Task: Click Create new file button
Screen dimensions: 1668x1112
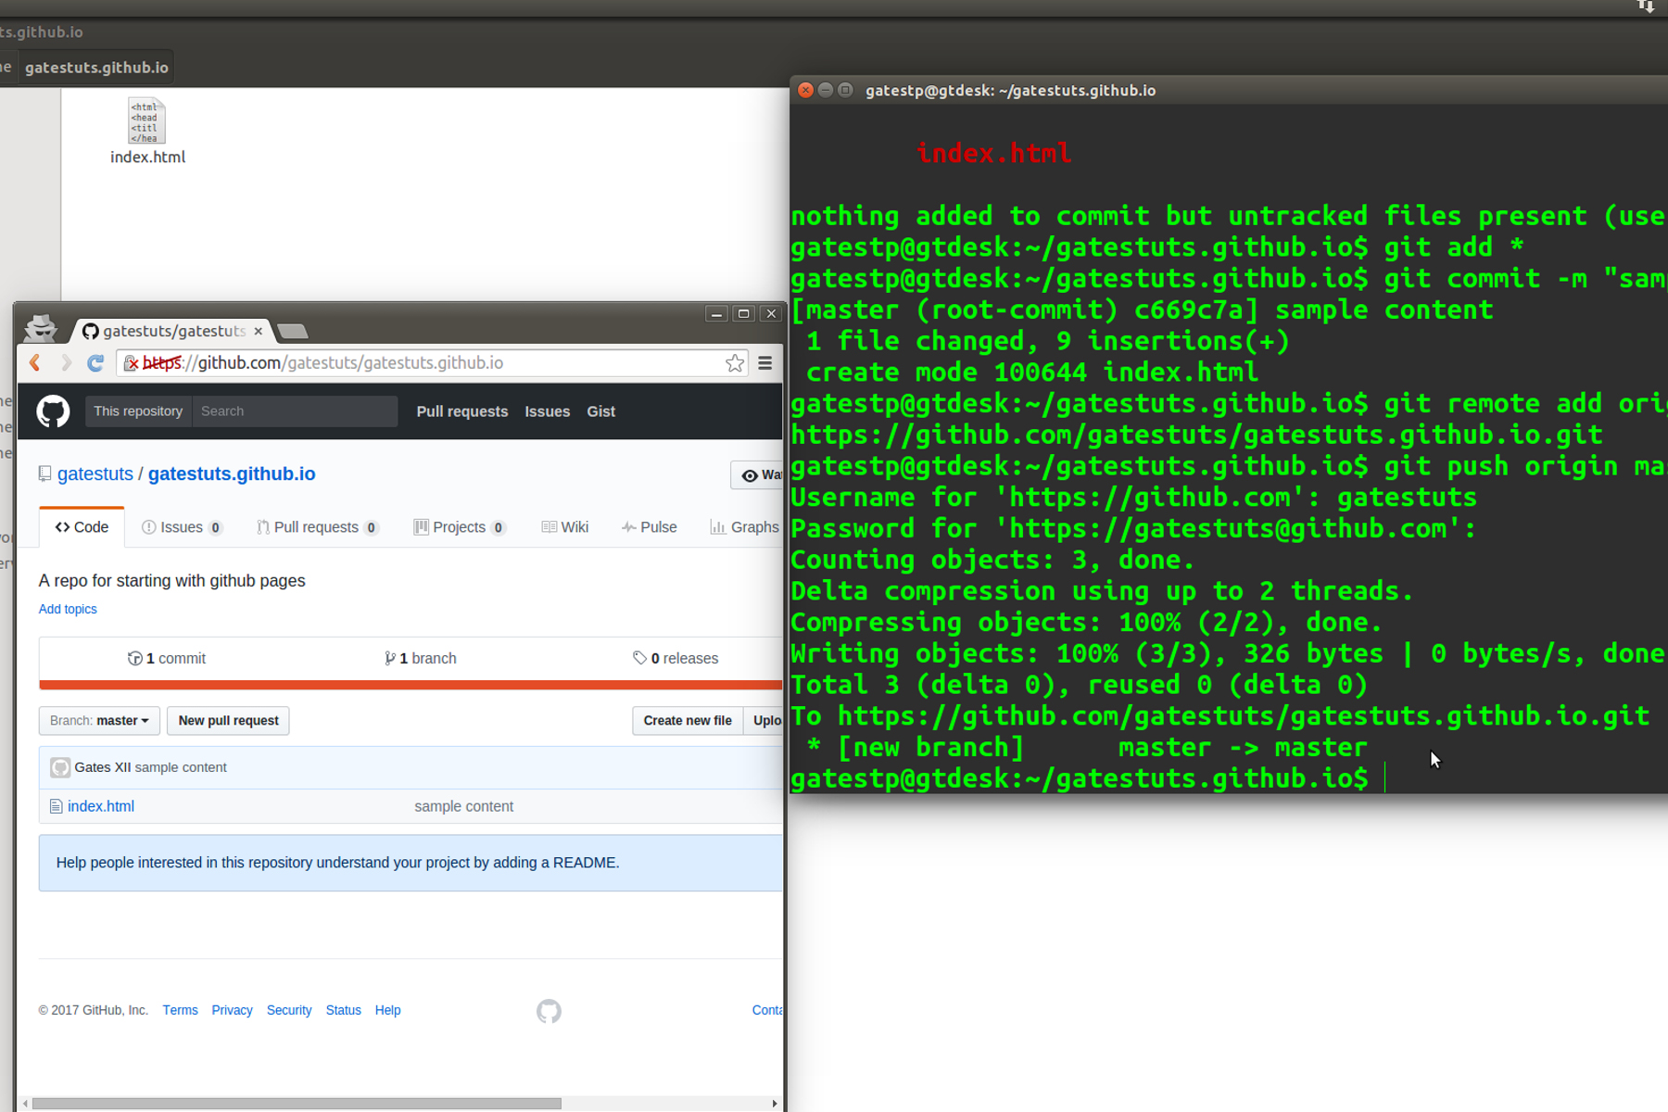Action: (688, 721)
